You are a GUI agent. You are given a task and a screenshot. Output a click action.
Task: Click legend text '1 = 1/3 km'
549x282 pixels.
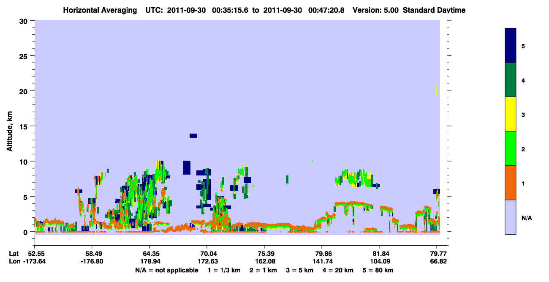pyautogui.click(x=224, y=270)
